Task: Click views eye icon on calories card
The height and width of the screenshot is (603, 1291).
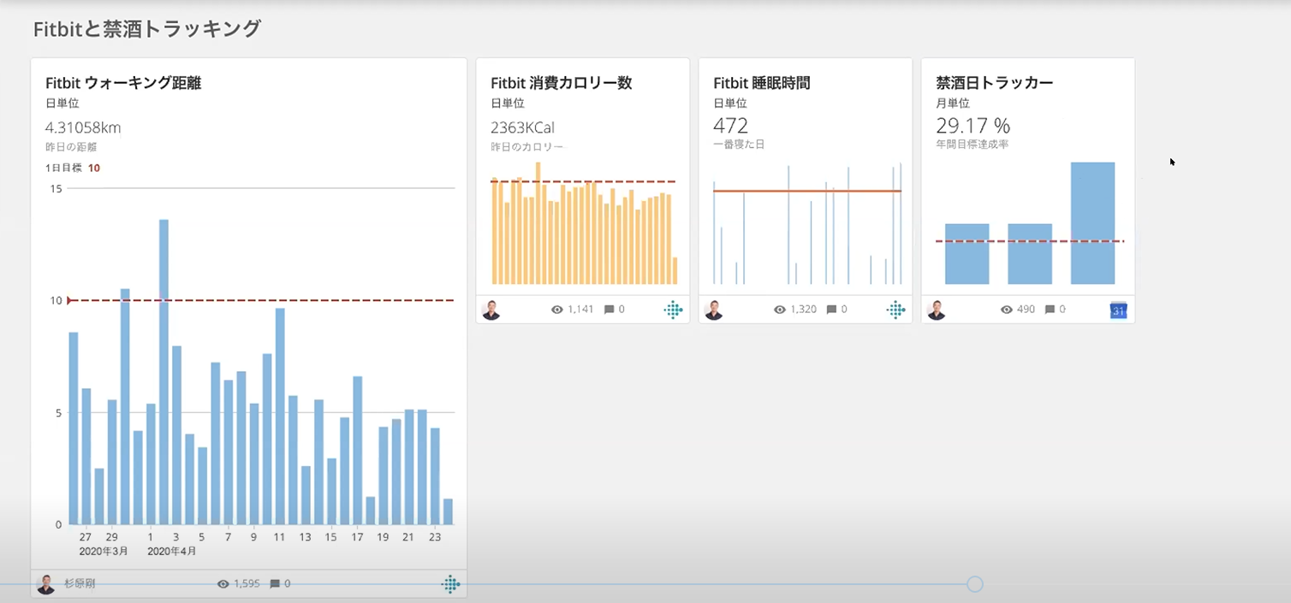Action: (557, 310)
